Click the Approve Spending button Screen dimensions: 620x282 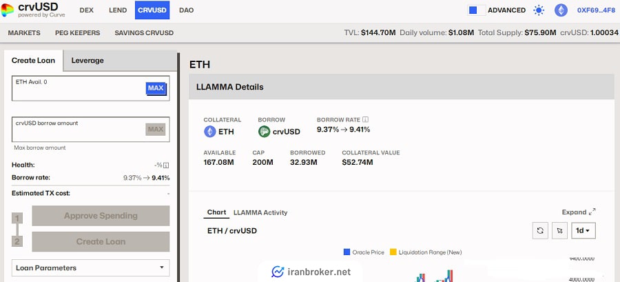click(101, 216)
